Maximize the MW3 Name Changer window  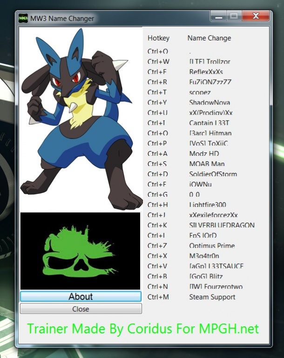[x=234, y=16]
